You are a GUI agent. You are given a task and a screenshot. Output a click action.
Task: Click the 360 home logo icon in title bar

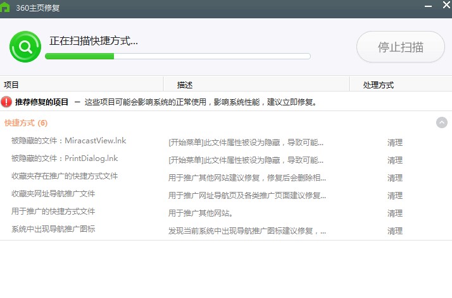[x=5, y=8]
